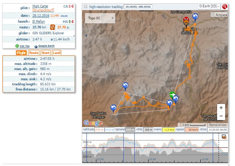Click the blue turnpoint marker near San Pedro Tenayac
The width and height of the screenshot is (235, 166).
click(113, 108)
